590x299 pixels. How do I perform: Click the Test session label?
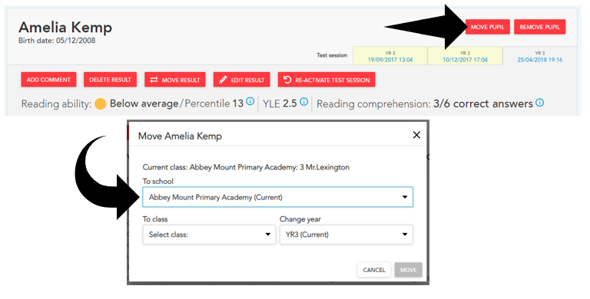tap(332, 55)
